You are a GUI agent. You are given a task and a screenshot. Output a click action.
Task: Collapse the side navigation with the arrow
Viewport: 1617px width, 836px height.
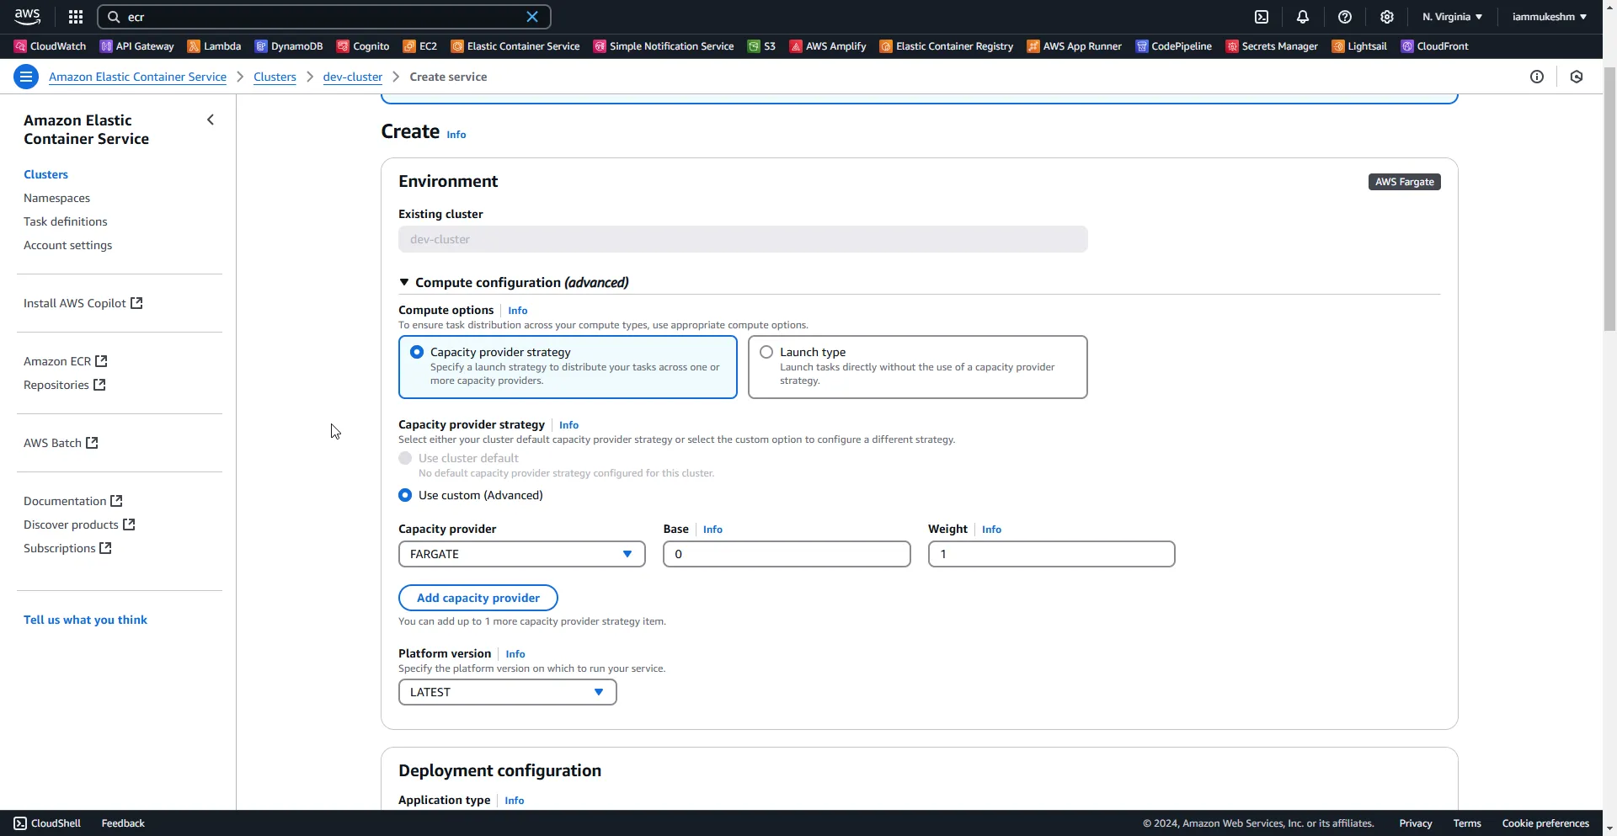tap(211, 120)
